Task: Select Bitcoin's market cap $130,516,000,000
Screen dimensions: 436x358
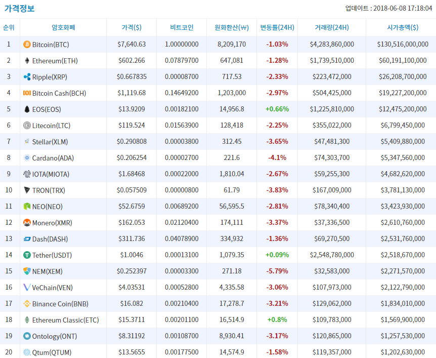Action: coord(403,44)
